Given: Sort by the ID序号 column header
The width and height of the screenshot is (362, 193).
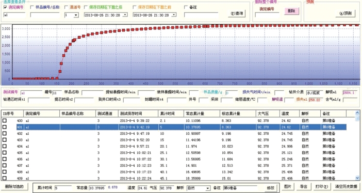Looking at the screenshot, I should click(12, 114).
